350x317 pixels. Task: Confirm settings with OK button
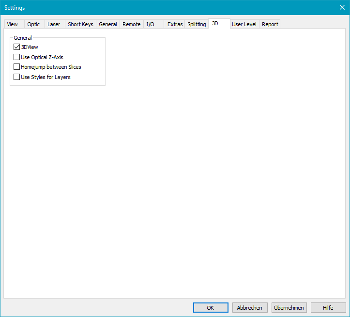click(x=211, y=308)
